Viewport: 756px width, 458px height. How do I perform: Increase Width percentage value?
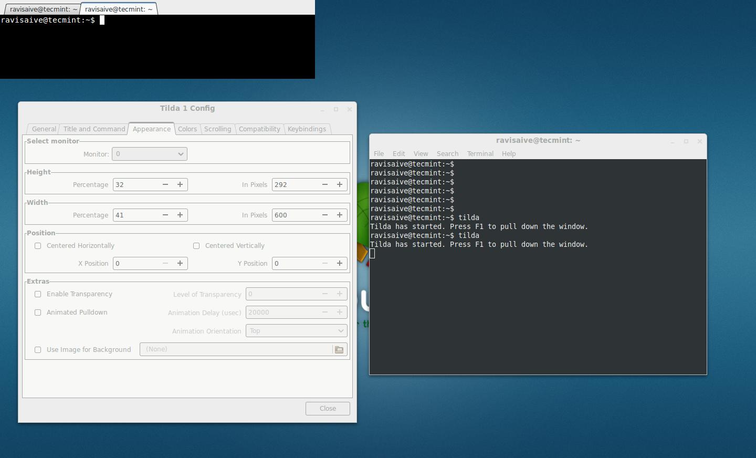point(180,215)
